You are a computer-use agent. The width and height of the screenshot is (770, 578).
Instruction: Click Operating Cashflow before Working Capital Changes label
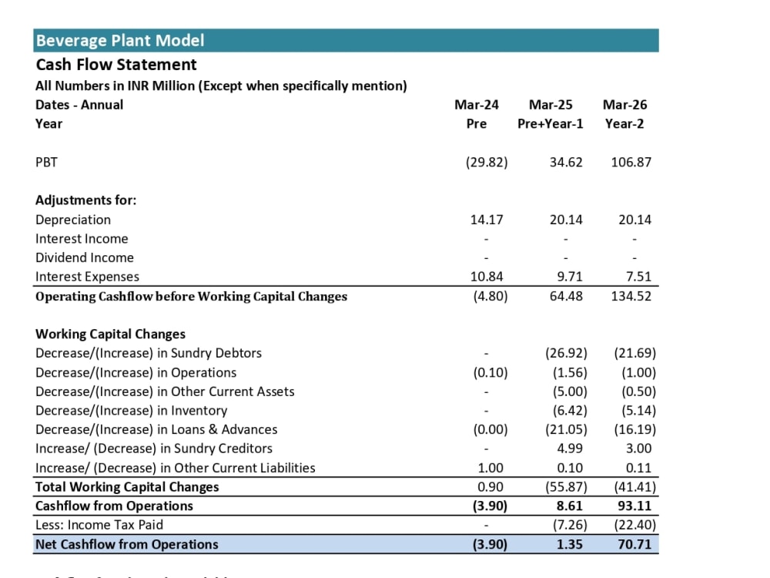[x=191, y=297]
